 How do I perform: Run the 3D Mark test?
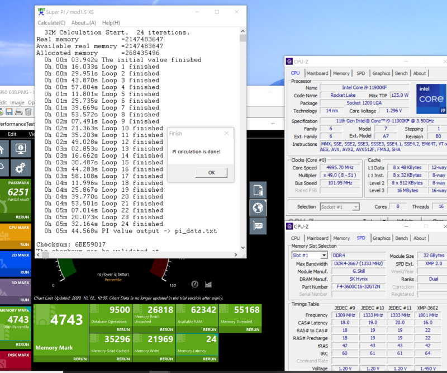(x=25, y=300)
